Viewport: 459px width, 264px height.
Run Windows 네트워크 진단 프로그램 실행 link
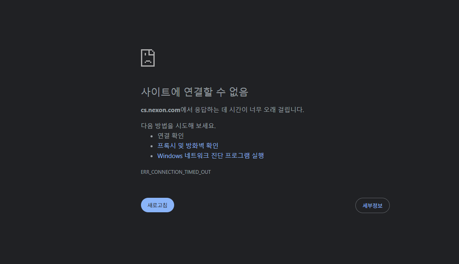click(211, 156)
